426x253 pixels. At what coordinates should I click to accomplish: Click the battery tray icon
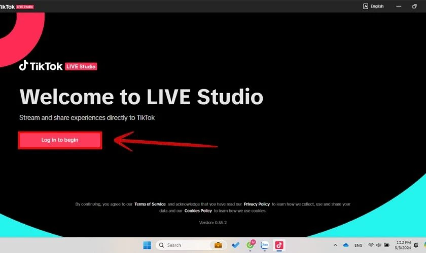click(386, 245)
